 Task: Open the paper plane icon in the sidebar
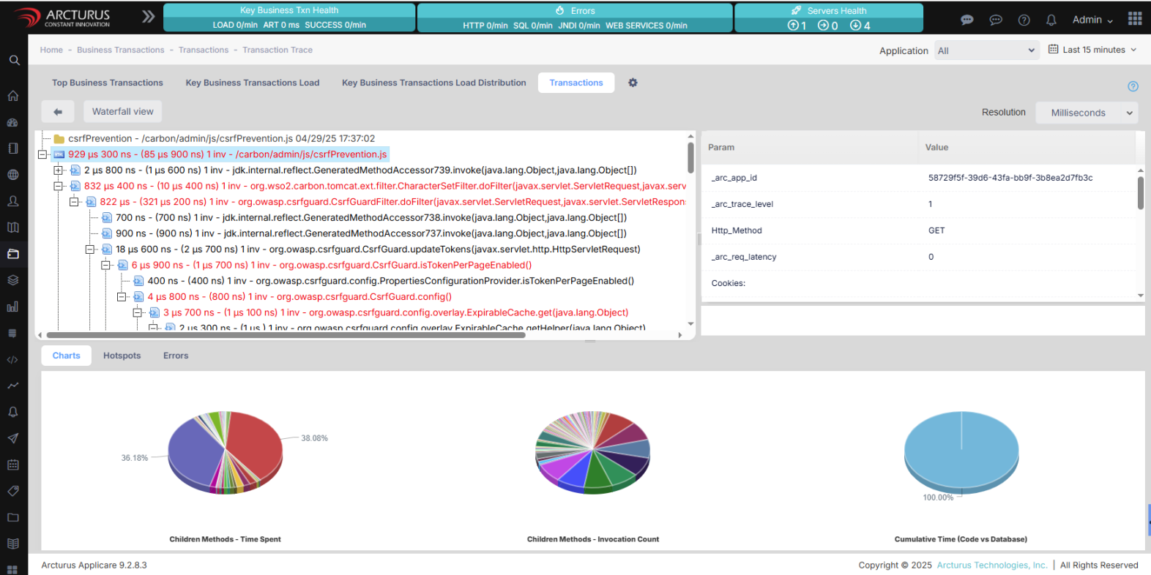tap(12, 438)
